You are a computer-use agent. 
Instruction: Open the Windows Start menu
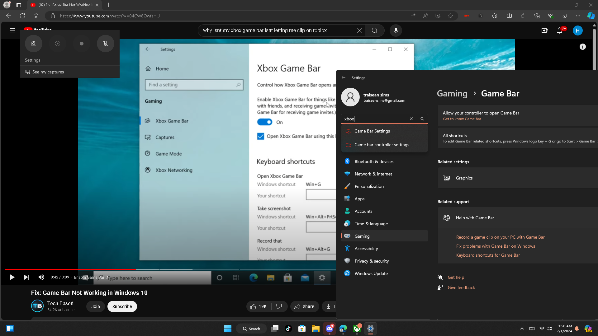[228, 329]
